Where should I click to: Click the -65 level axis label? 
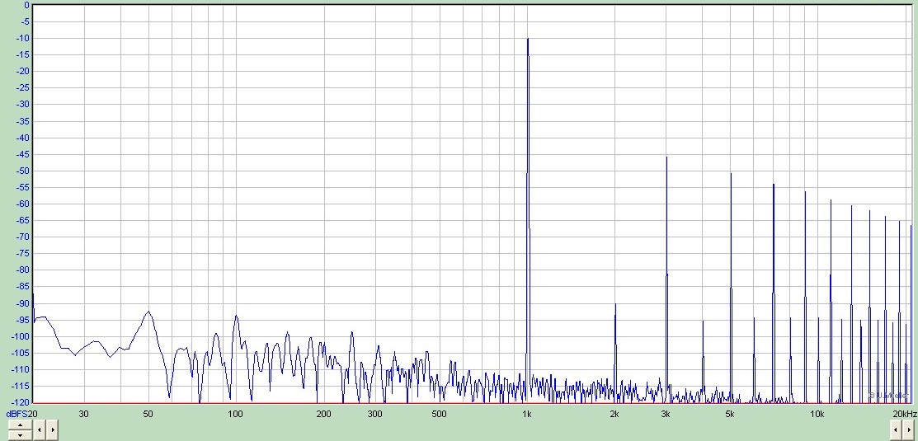[x=22, y=221]
